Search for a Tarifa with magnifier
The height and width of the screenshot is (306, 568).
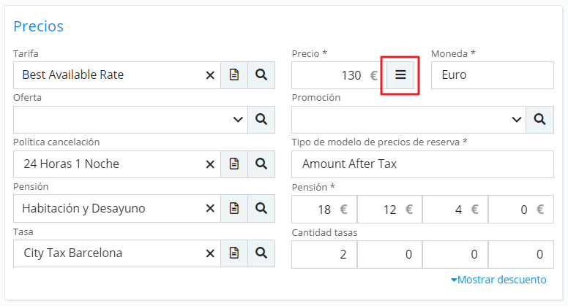click(261, 75)
